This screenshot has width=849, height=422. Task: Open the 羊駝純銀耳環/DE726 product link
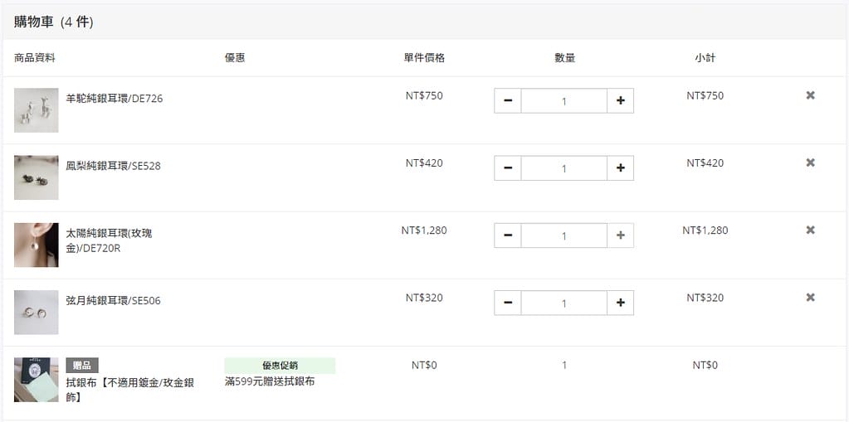coord(115,99)
